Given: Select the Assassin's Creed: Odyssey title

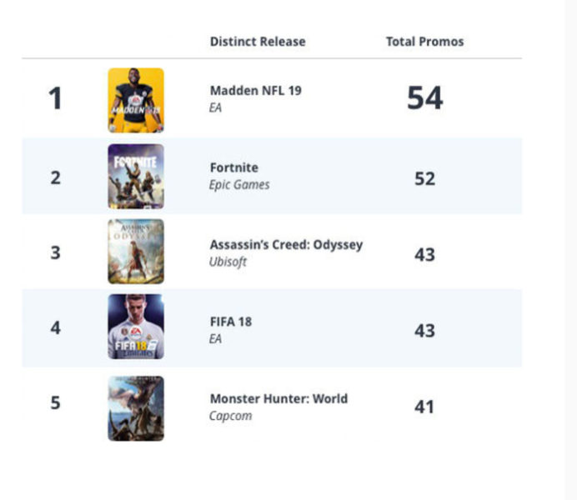Looking at the screenshot, I should (x=286, y=245).
